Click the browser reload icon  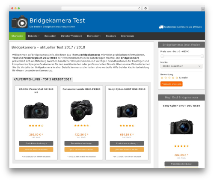(139, 8)
